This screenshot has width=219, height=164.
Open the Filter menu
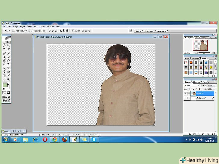coord(36,26)
